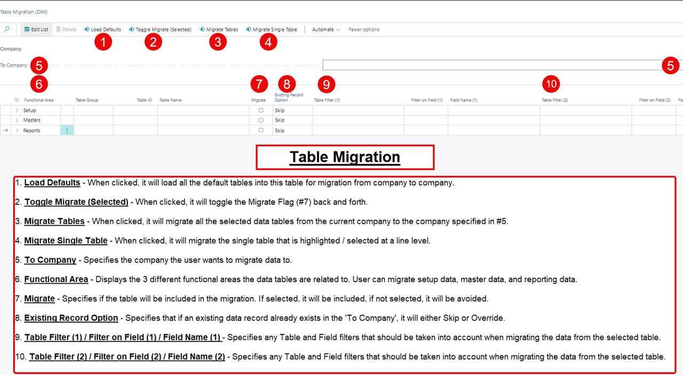
Task: Click the Functional Area column header
Action: tap(39, 100)
